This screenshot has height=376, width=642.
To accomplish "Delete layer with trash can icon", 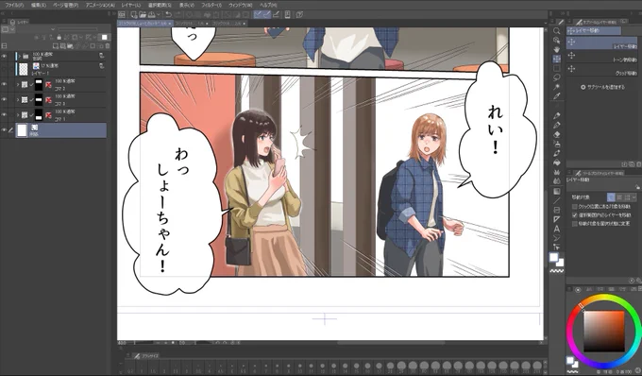I will click(108, 46).
